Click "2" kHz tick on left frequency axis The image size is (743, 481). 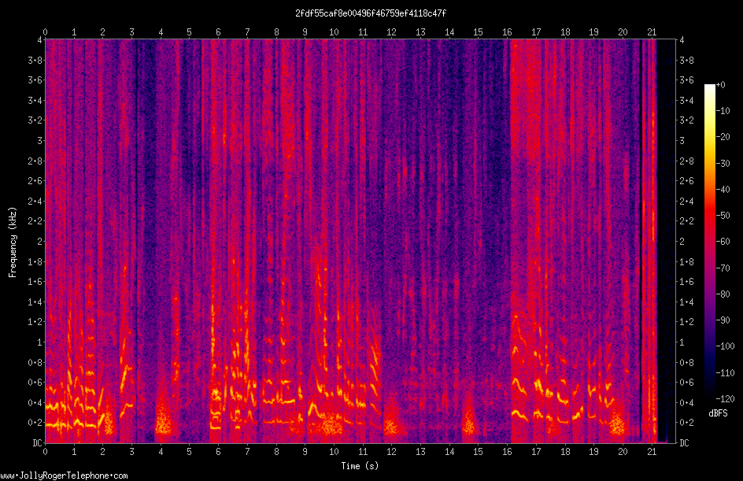40,241
